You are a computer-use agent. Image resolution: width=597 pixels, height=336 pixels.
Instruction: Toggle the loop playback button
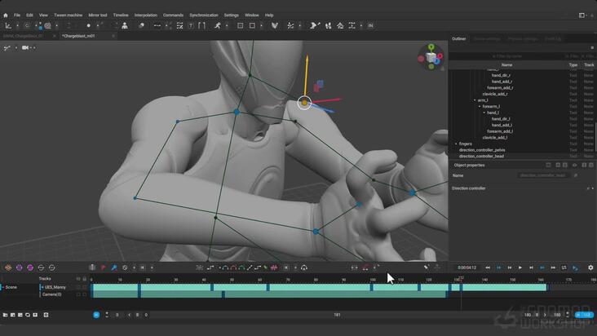point(564,267)
